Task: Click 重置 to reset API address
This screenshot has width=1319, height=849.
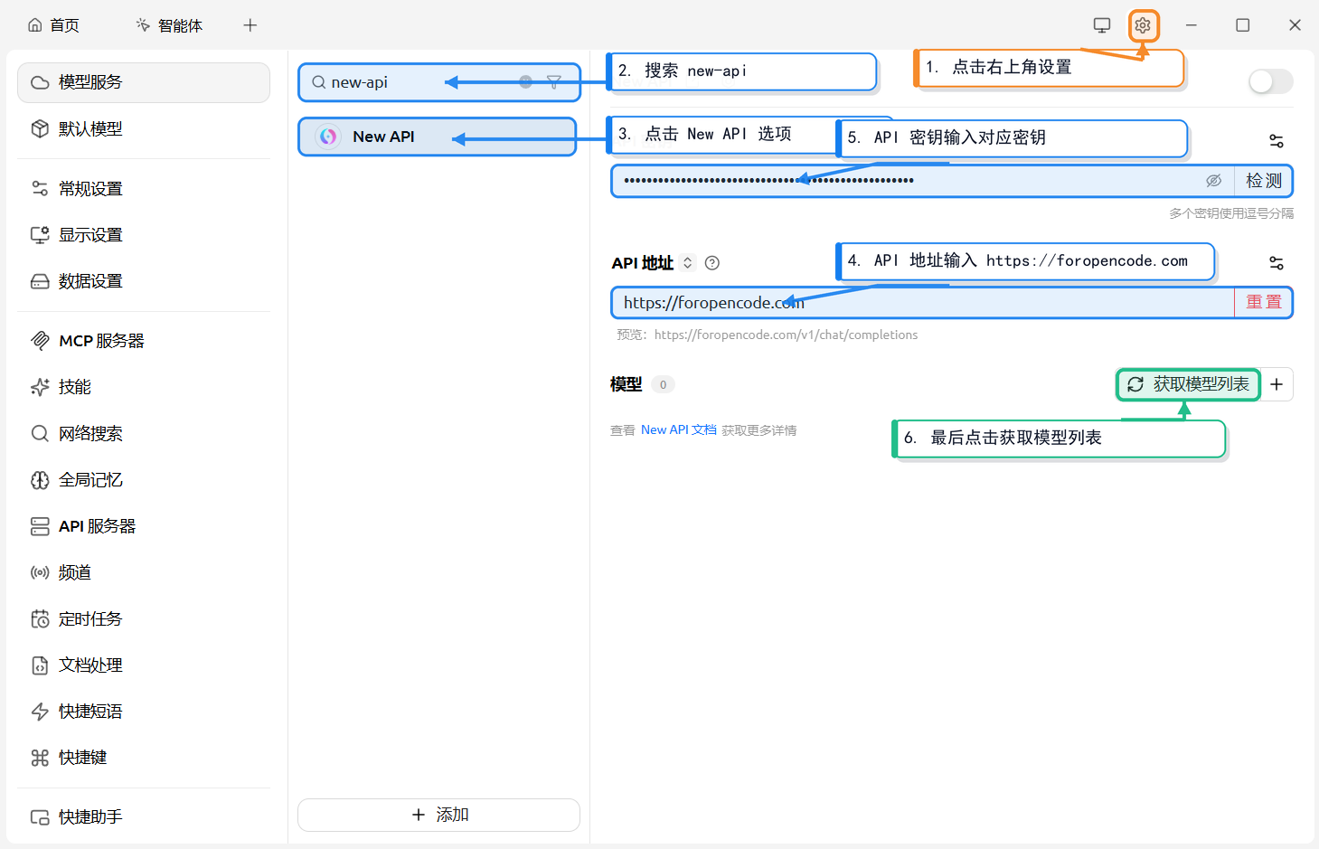Action: (1264, 303)
